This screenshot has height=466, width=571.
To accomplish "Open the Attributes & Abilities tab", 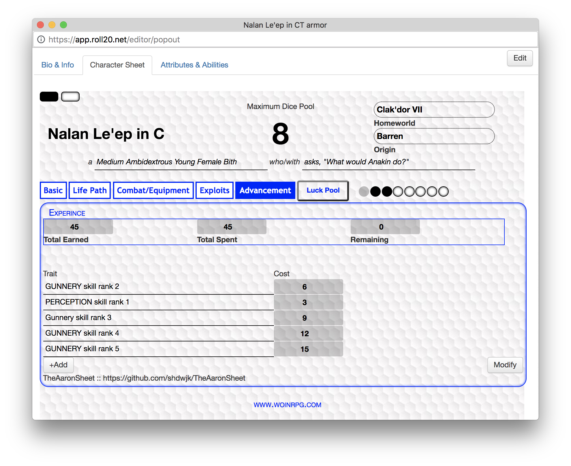I will [x=194, y=65].
